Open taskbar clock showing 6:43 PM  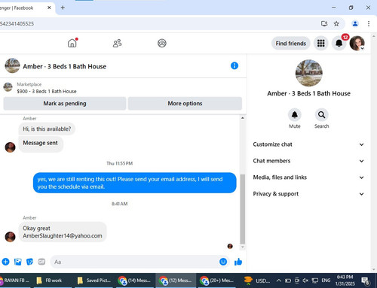[x=345, y=280]
